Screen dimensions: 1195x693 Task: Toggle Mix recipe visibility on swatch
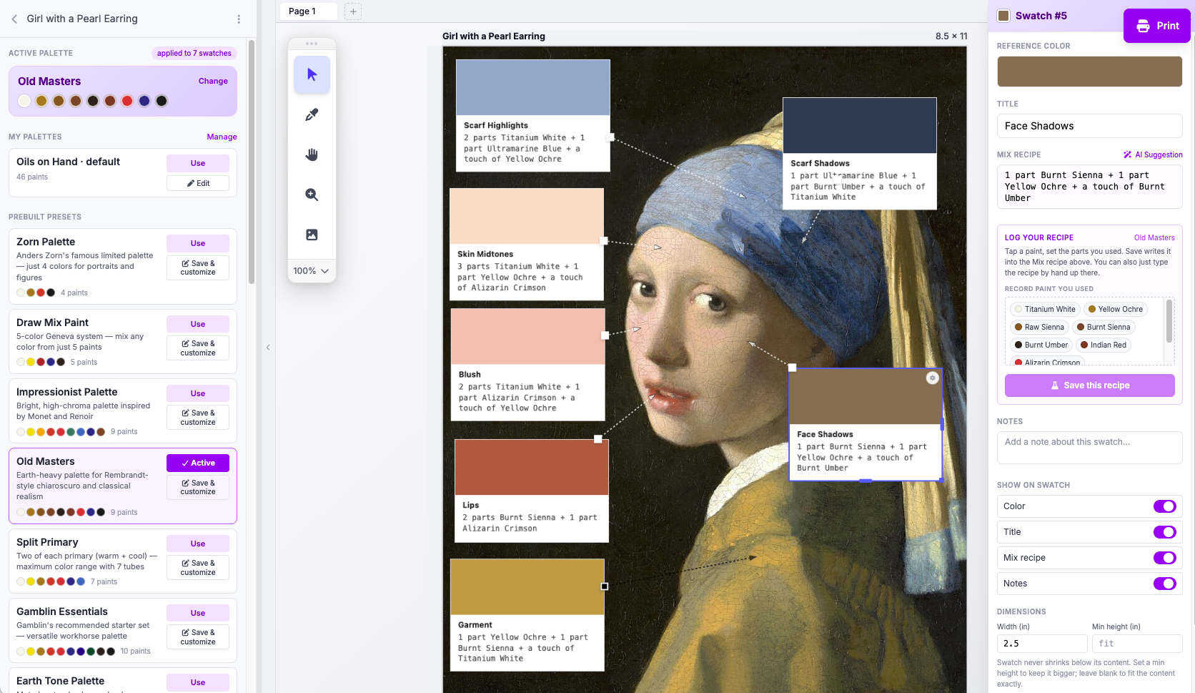pos(1164,558)
